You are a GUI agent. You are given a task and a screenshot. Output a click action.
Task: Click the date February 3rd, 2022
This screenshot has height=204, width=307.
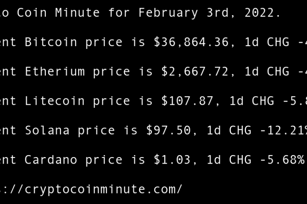[x=210, y=13]
